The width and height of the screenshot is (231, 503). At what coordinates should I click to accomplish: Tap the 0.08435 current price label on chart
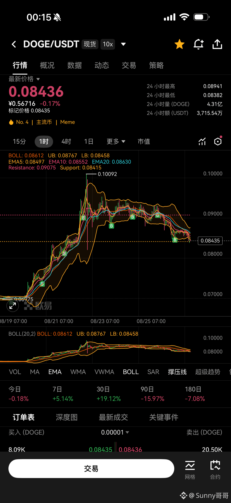210,241
